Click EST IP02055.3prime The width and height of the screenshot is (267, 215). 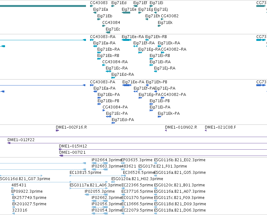coord(99,191)
